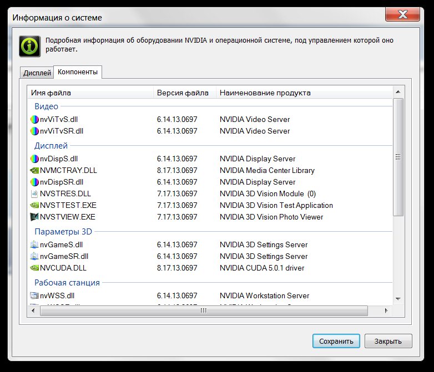Image resolution: width=434 pixels, height=372 pixels.
Task: Click the NVSTVIEW.EXE file icon
Action: (x=34, y=217)
